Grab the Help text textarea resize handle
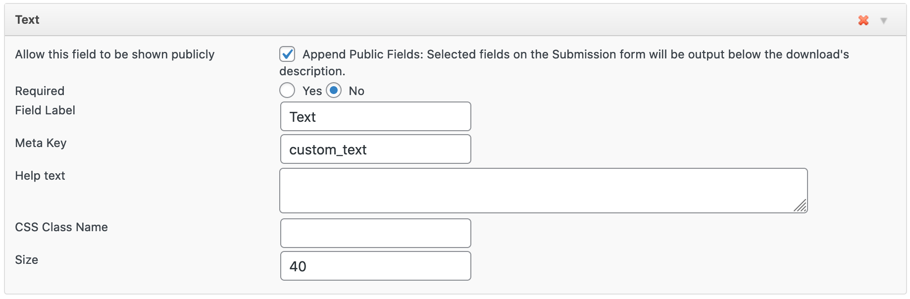Image resolution: width=910 pixels, height=299 pixels. [x=801, y=206]
